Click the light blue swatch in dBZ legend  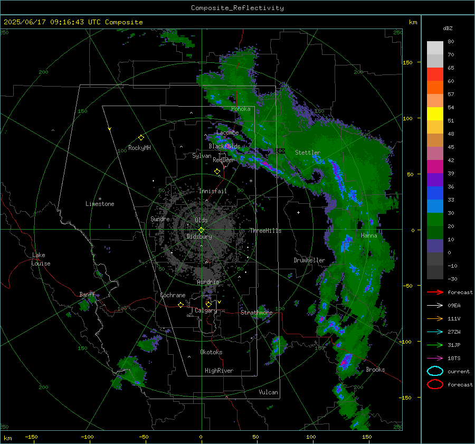[435, 206]
